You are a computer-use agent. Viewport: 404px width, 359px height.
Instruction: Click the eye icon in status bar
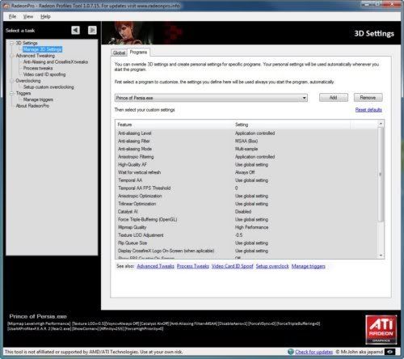point(389,352)
